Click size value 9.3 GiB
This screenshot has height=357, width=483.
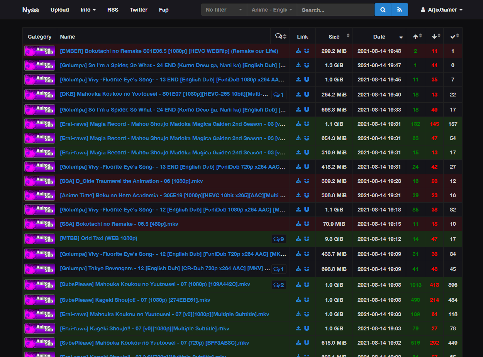click(x=334, y=239)
